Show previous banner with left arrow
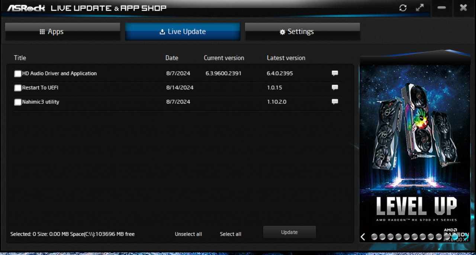The height and width of the screenshot is (255, 476). click(363, 237)
